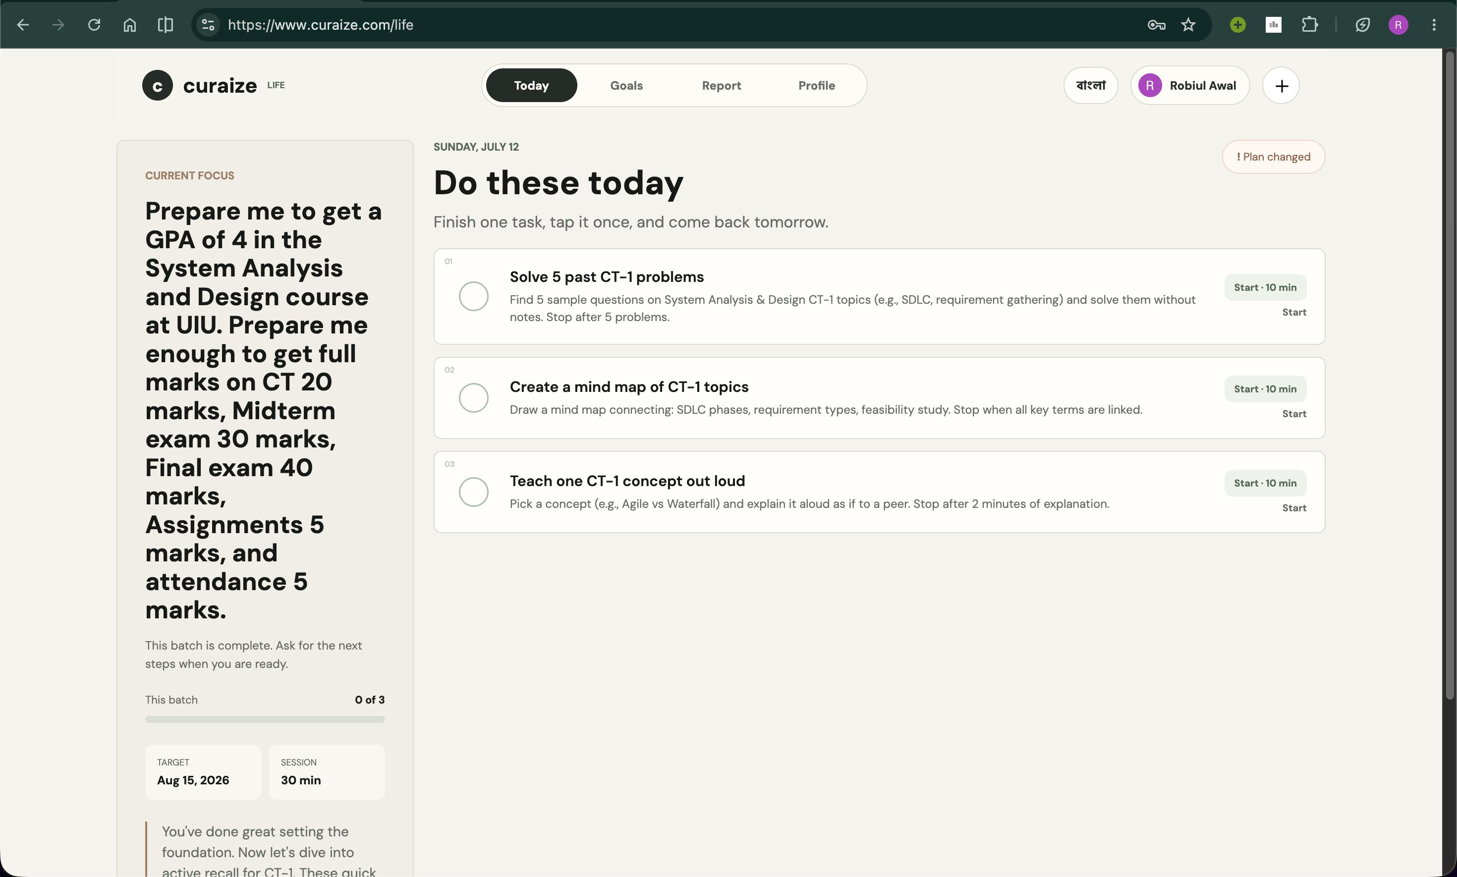1457x877 pixels.
Task: Click the plus add button
Action: tap(1281, 86)
